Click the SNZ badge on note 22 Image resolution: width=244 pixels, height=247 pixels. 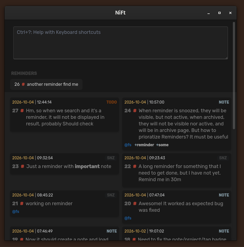(223, 158)
